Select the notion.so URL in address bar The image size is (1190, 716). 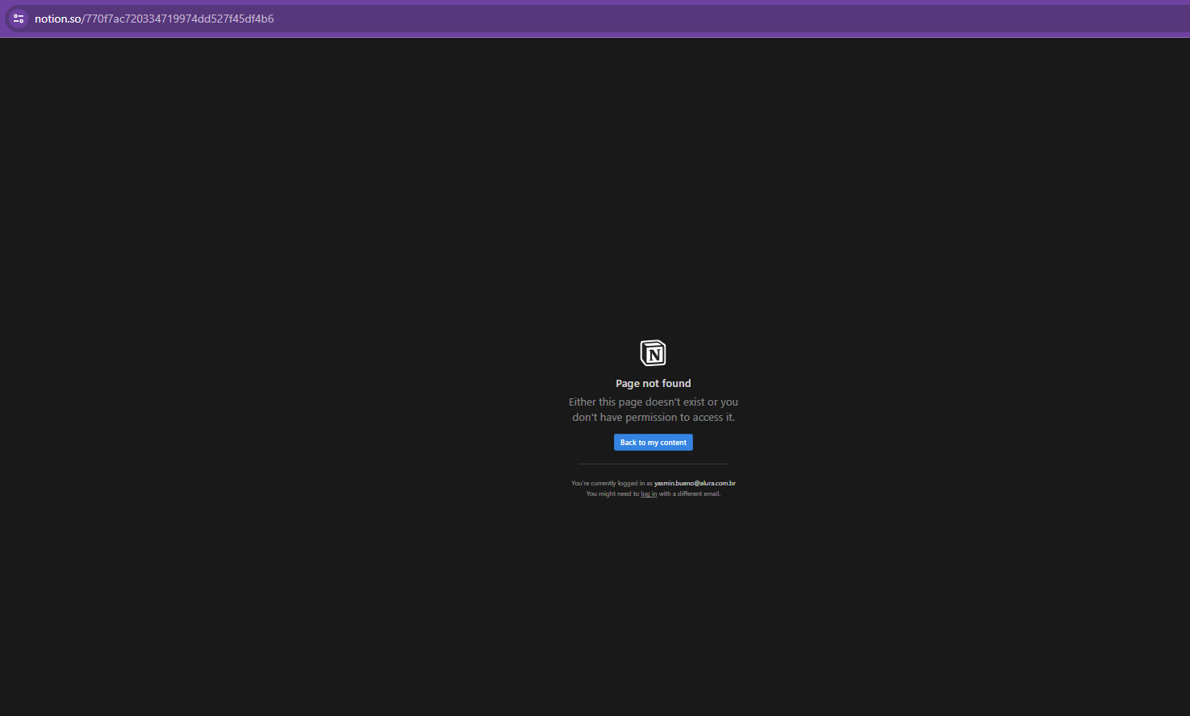click(x=154, y=19)
